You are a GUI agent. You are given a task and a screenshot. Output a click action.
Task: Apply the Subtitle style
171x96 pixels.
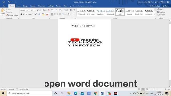pyautogui.click(x=129, y=12)
